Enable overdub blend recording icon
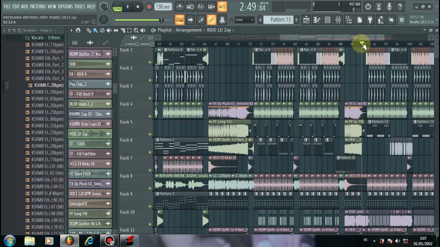The image size is (440, 247). tap(211, 7)
